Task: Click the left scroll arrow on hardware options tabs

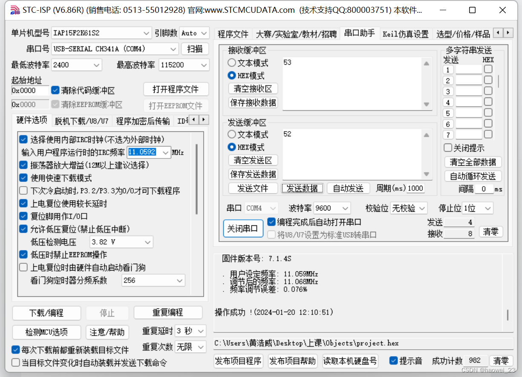Action: (x=194, y=120)
